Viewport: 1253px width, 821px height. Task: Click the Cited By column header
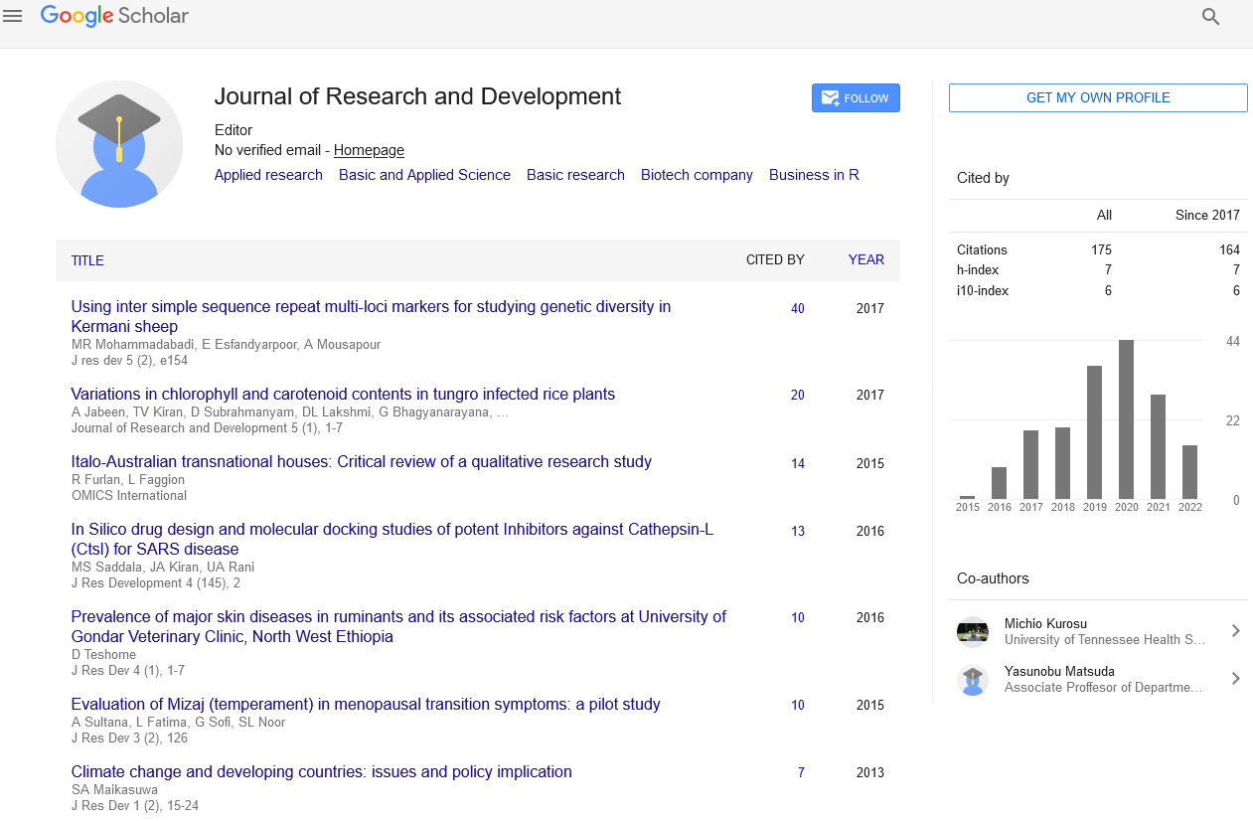[x=775, y=259]
